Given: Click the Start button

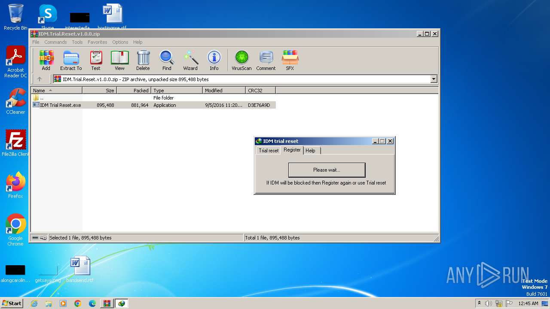Looking at the screenshot, I should (12, 303).
